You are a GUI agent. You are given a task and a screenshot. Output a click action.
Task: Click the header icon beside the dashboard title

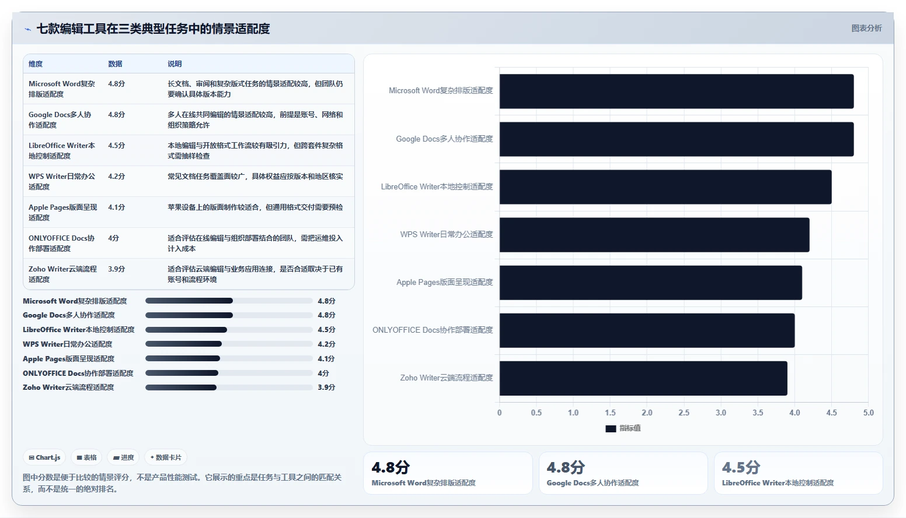coord(27,29)
